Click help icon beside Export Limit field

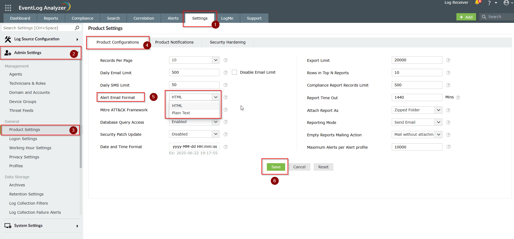(x=448, y=60)
